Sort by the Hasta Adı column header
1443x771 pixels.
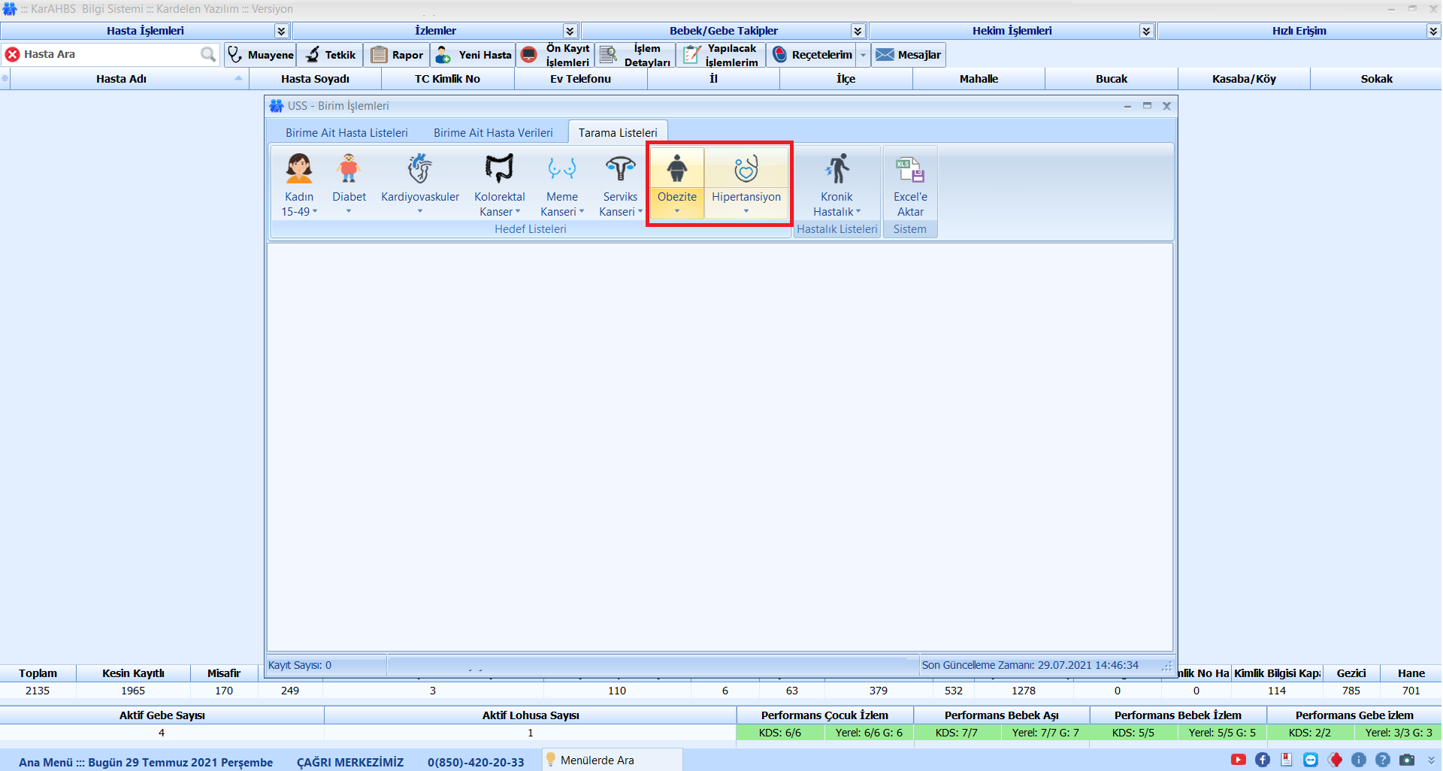point(121,79)
